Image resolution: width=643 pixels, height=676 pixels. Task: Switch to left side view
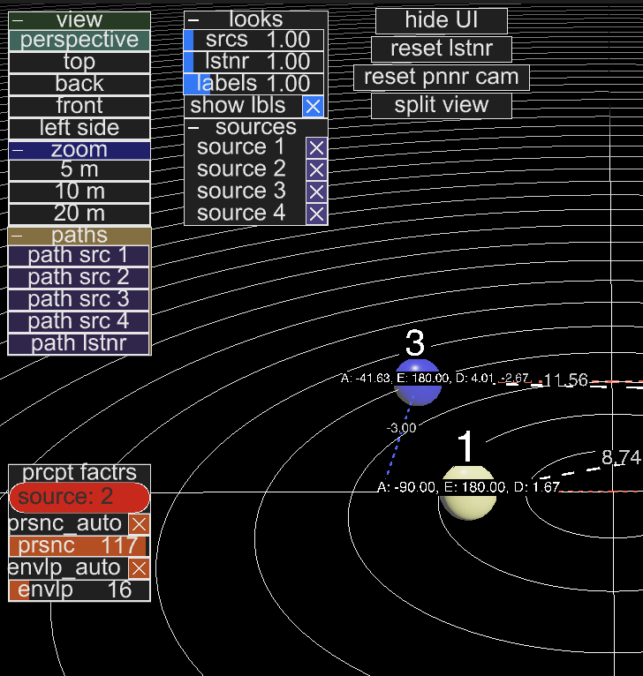click(x=79, y=128)
